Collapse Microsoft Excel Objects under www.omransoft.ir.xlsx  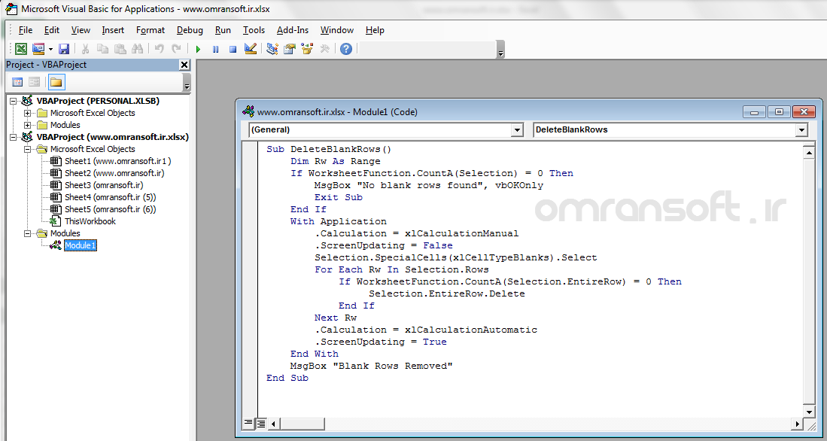click(27, 149)
